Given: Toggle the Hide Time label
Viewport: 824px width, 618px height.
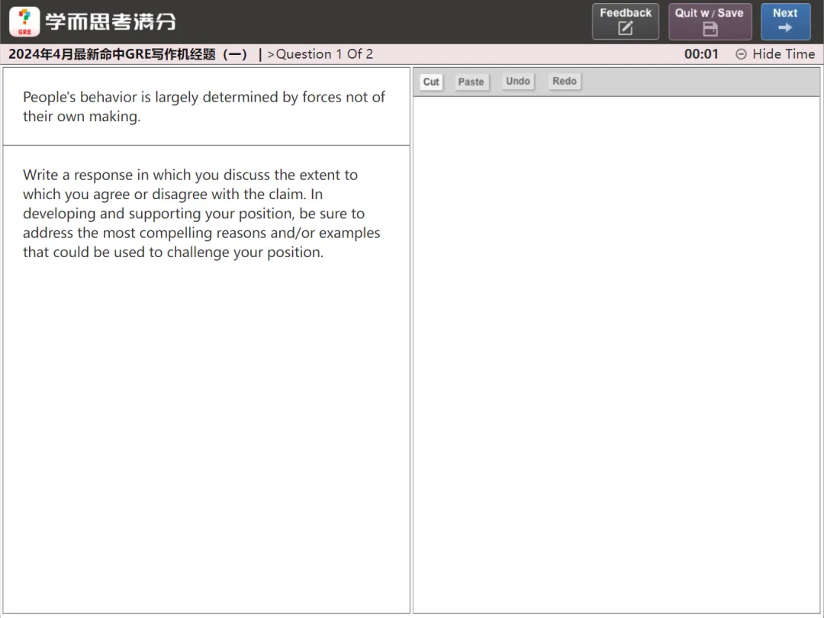Looking at the screenshot, I should [x=784, y=54].
